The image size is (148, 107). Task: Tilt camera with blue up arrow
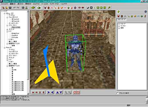[57, 92]
